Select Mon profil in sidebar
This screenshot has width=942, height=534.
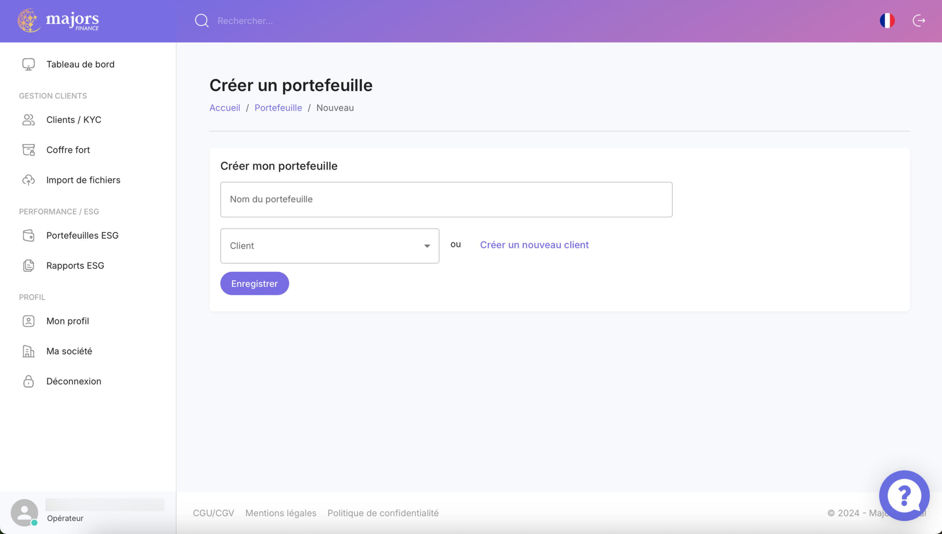pos(67,321)
